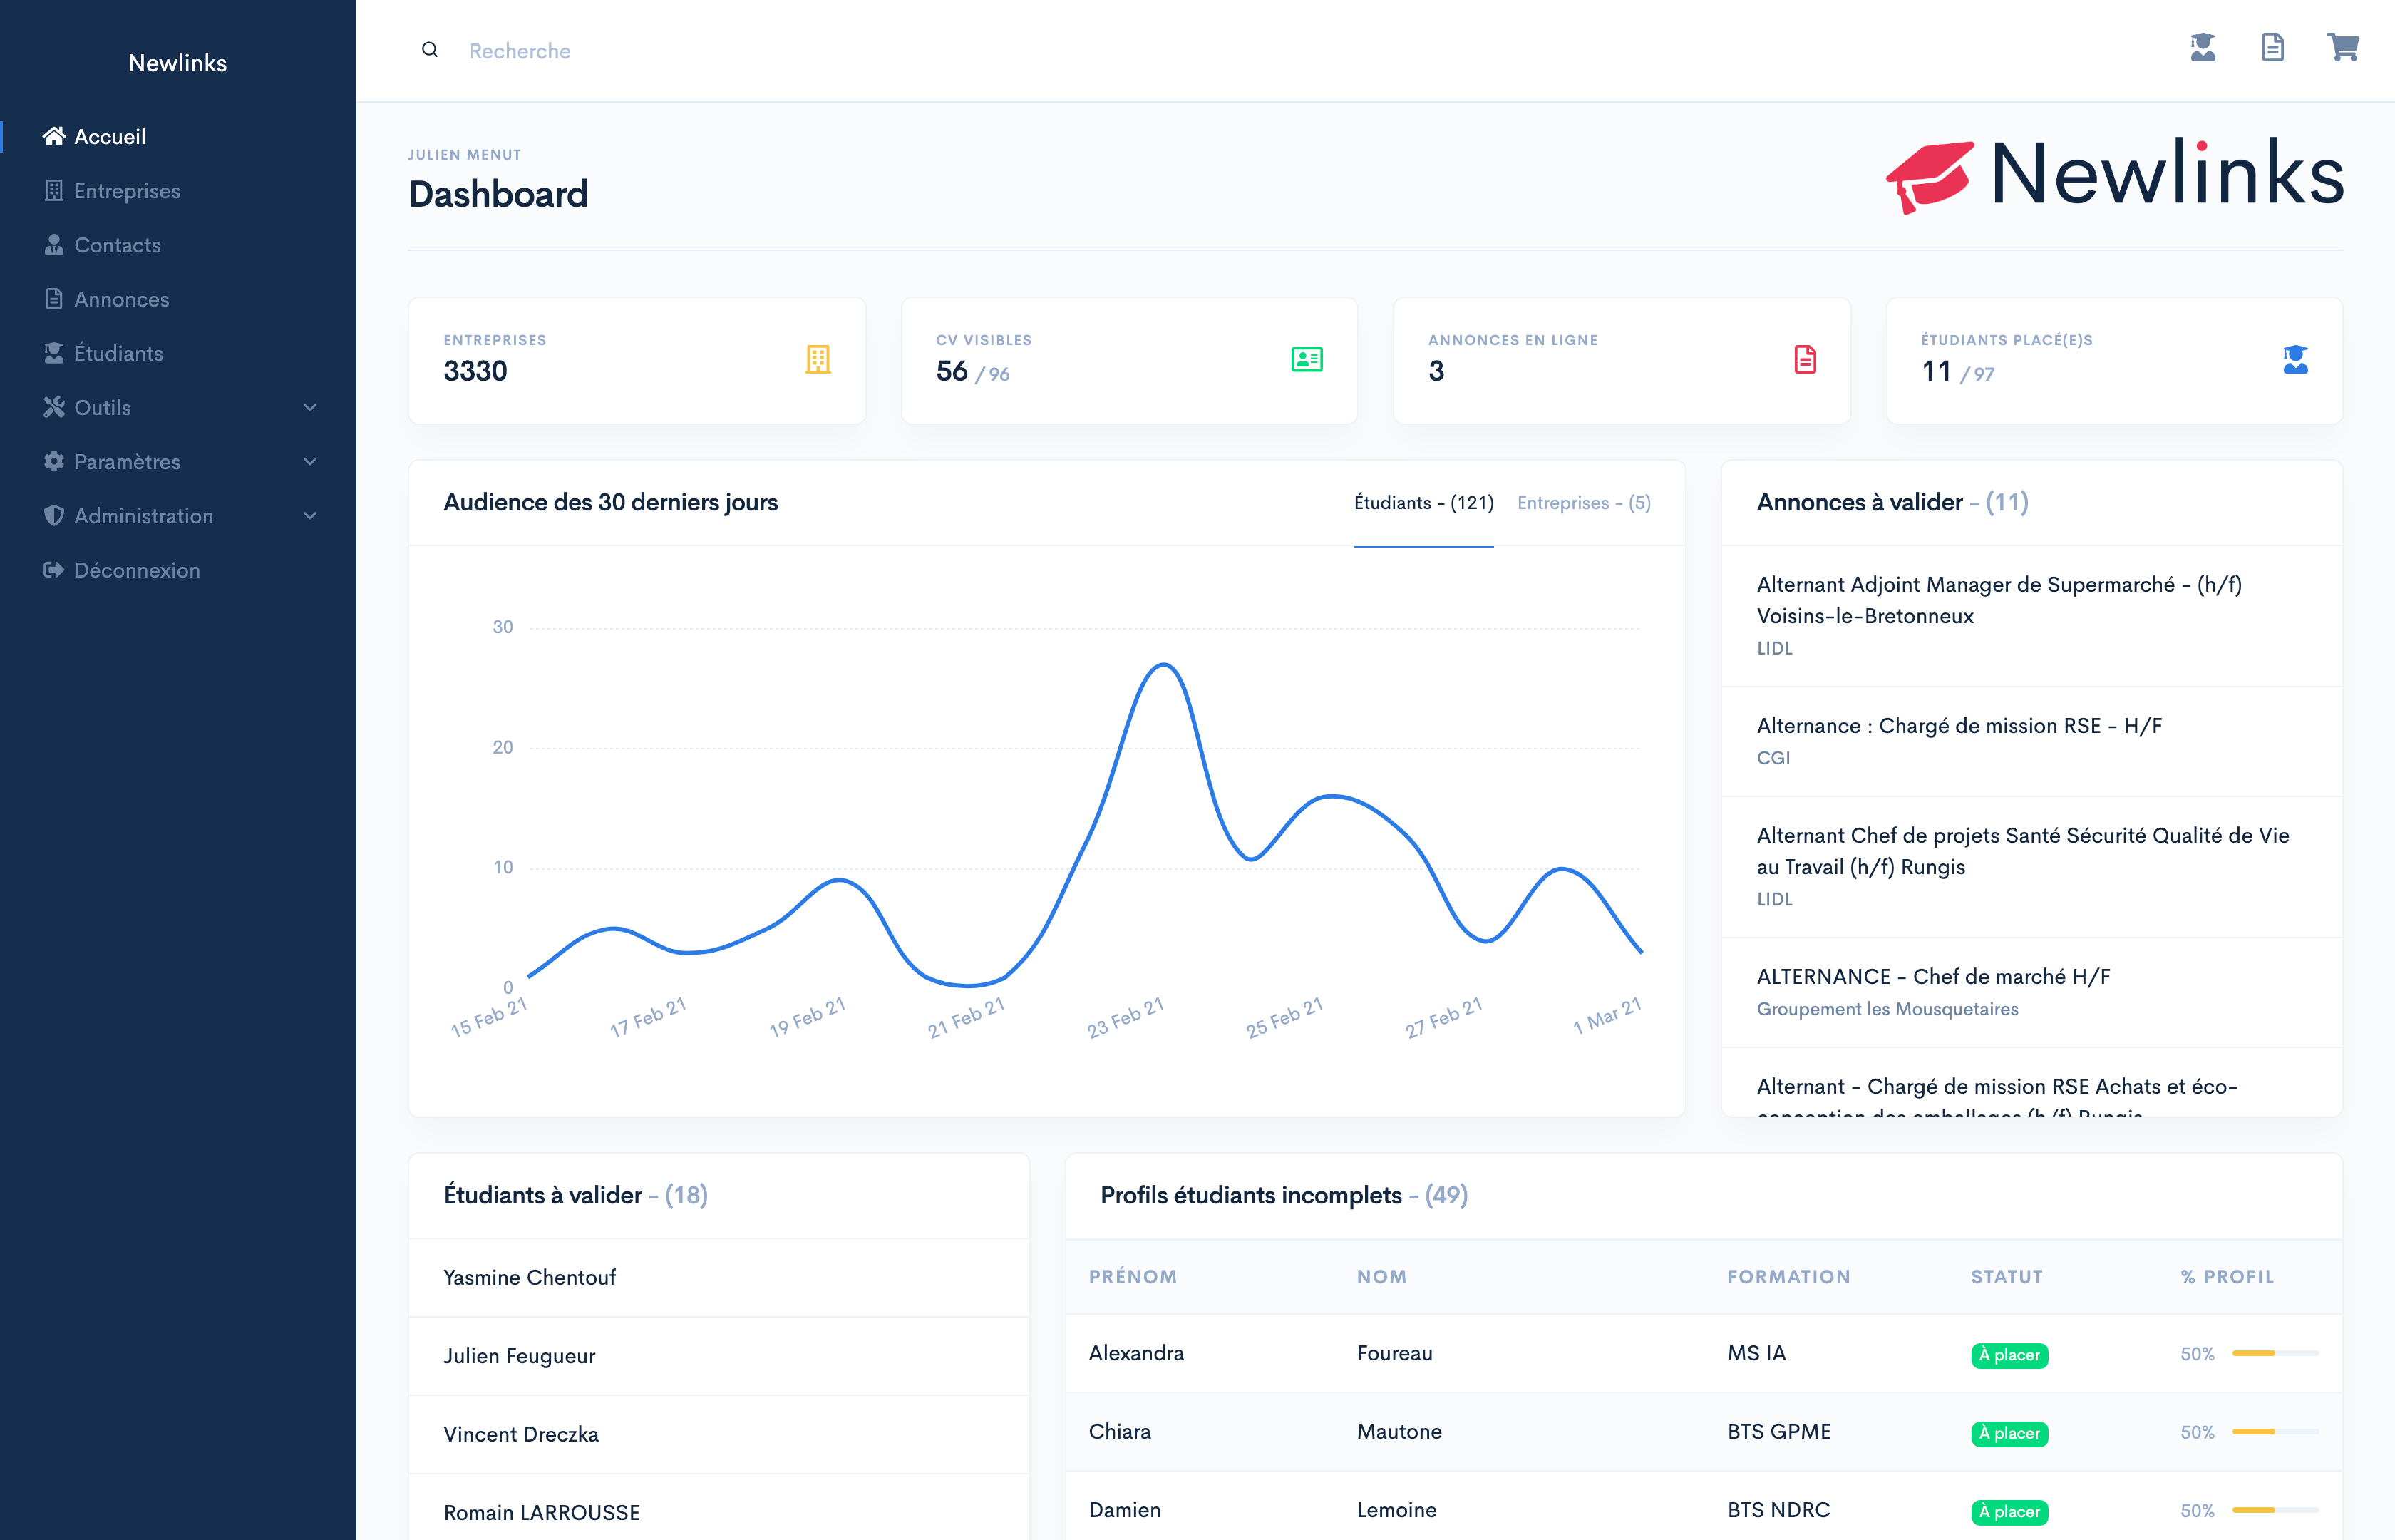Click the À placer badge for Alexandra
The image size is (2395, 1540).
(x=2009, y=1355)
